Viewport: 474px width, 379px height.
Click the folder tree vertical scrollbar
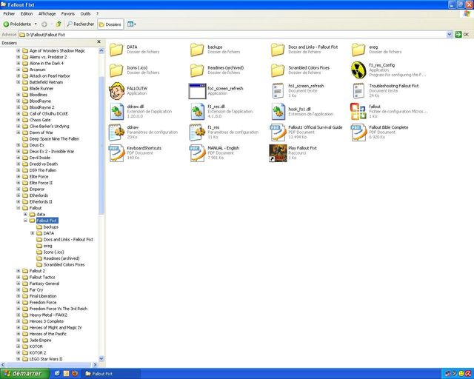101,145
